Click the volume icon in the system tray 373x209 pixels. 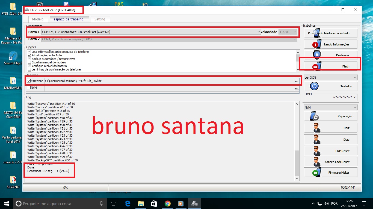point(326,204)
